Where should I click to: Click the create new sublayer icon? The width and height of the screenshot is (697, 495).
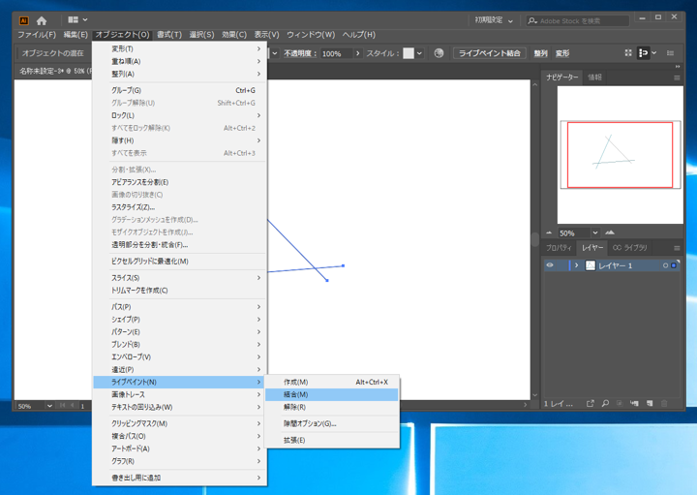pyautogui.click(x=634, y=403)
